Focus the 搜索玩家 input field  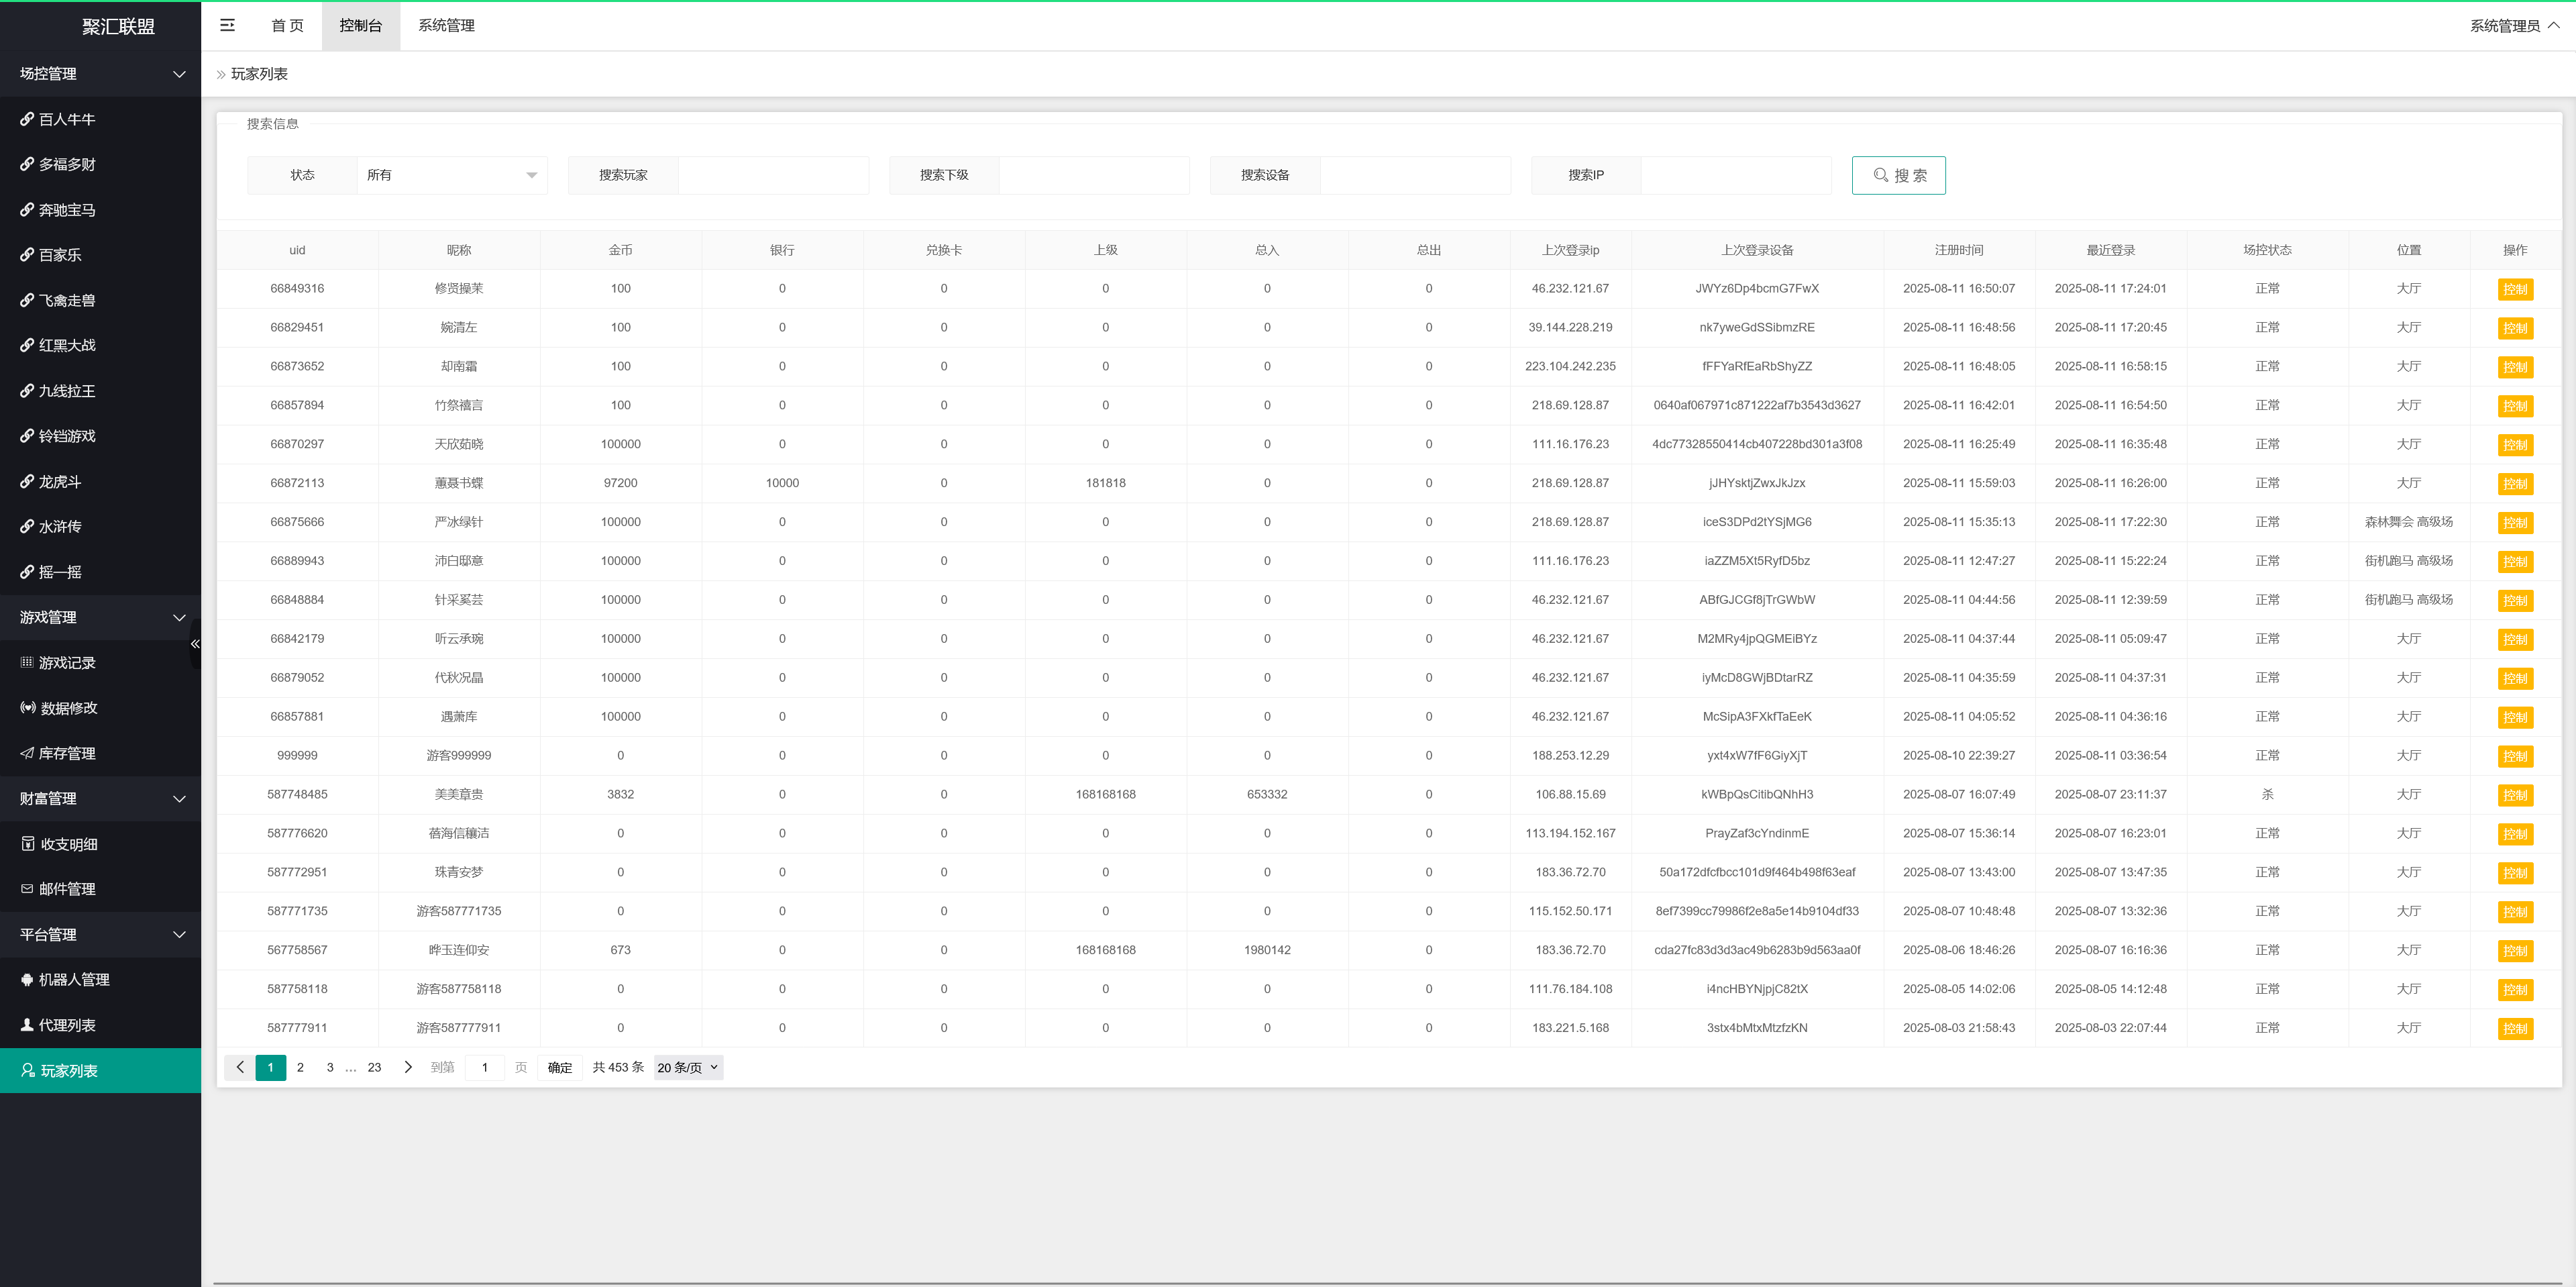(773, 175)
